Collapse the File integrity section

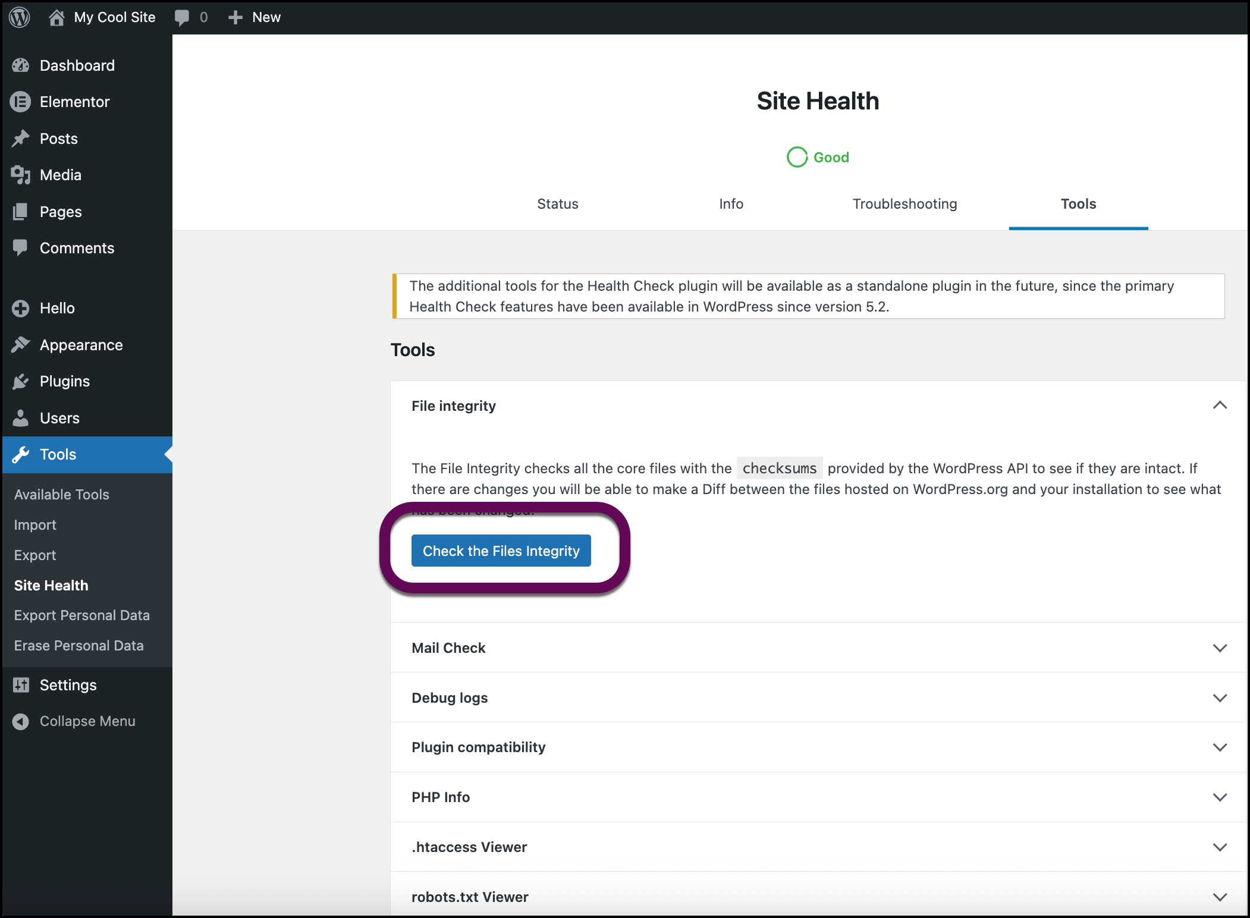[x=1219, y=405]
